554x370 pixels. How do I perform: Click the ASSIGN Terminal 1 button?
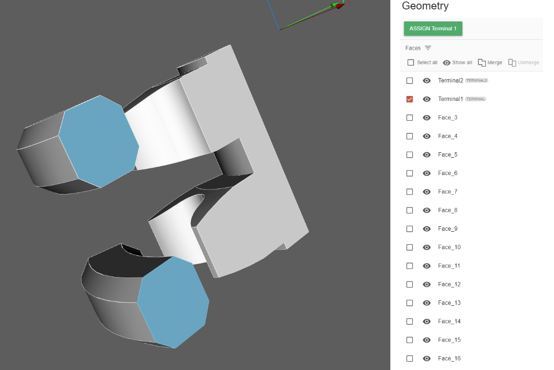[433, 29]
